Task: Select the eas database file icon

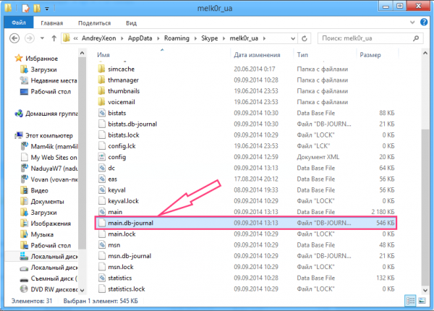Action: (102, 179)
